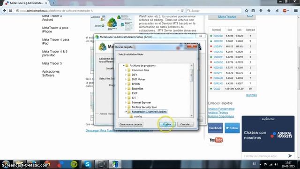Expand the ESET folder arrow

click(126, 93)
